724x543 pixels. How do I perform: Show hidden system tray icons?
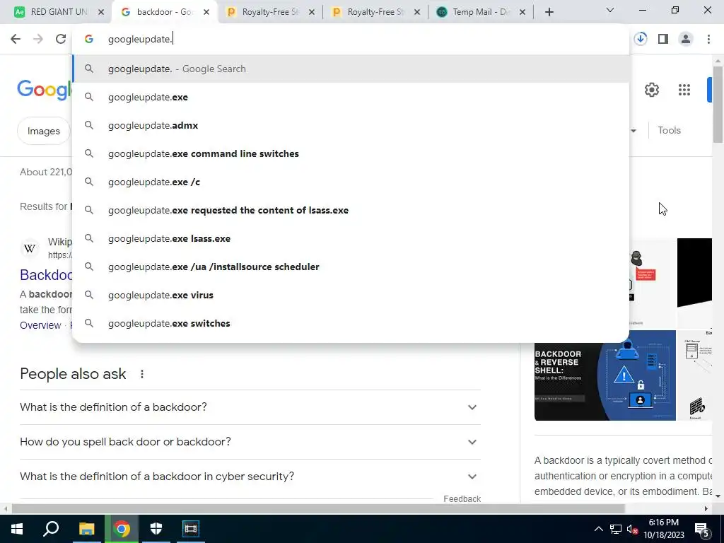(x=598, y=529)
